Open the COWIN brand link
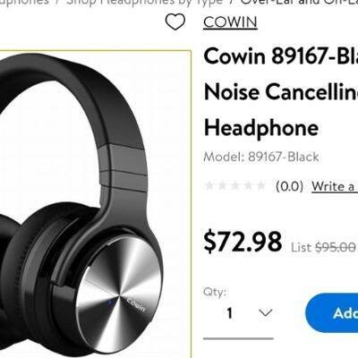 [x=230, y=22]
